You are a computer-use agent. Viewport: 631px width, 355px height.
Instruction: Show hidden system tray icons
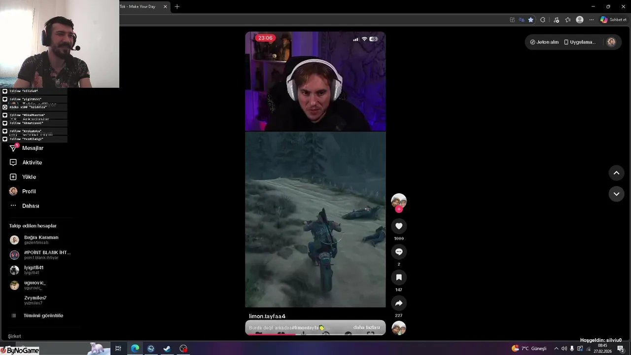pyautogui.click(x=556, y=349)
